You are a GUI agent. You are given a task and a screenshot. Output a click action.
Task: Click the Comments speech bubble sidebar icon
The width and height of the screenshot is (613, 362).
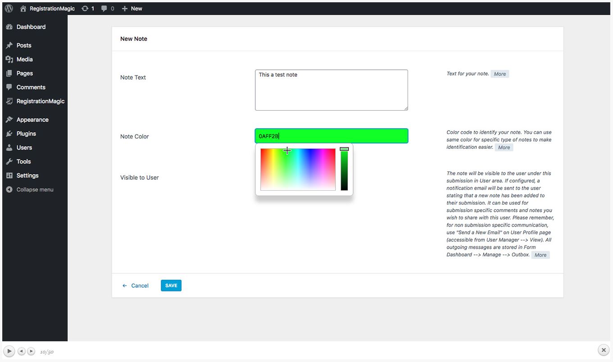(9, 87)
